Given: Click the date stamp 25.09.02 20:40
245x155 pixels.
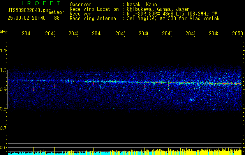Looking at the screenshot, I should pos(26,18).
